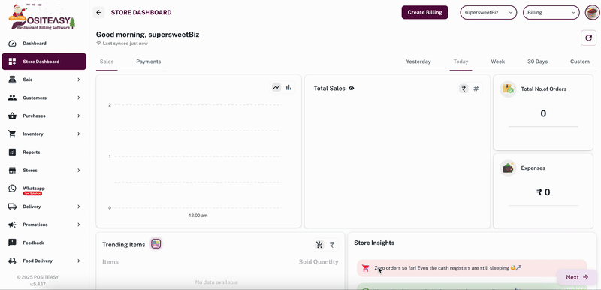Switch to the Payments tab
Image resolution: width=601 pixels, height=290 pixels.
click(x=149, y=62)
